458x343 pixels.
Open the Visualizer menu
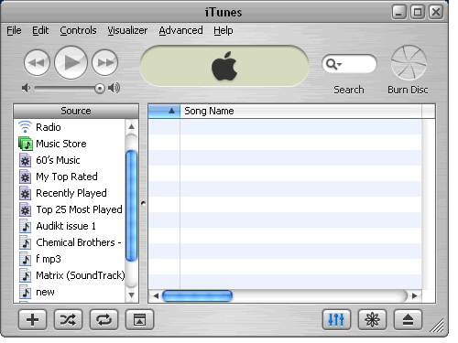coord(127,30)
